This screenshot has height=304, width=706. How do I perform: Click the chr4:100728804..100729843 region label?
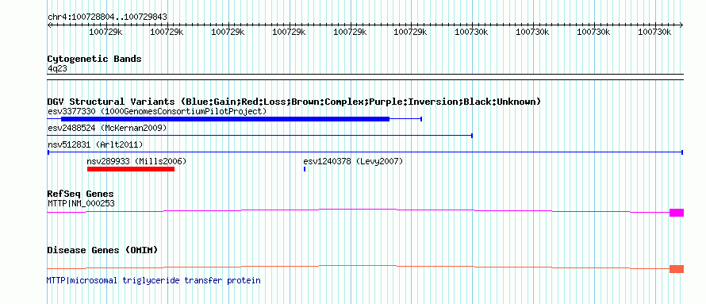pos(107,17)
